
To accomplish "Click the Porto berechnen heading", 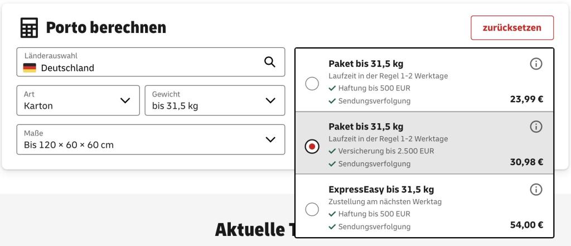I will pos(106,28).
